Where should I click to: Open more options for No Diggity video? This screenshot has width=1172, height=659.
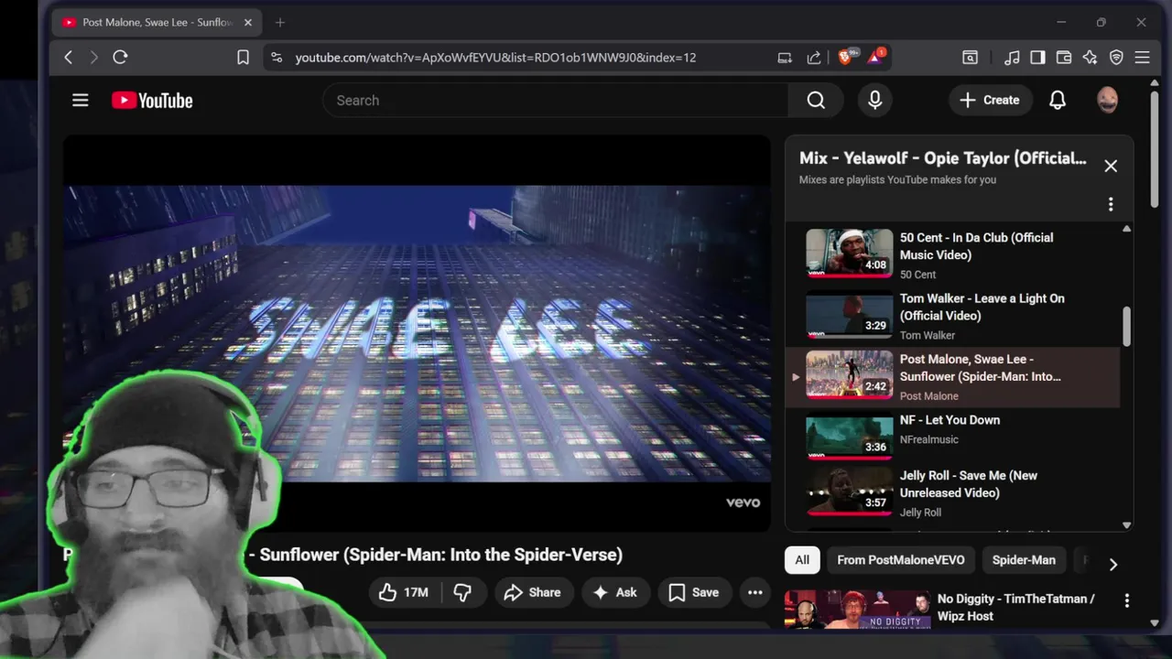[1127, 600]
